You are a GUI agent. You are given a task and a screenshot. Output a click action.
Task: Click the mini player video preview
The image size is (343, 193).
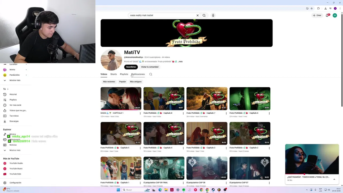(x=312, y=159)
